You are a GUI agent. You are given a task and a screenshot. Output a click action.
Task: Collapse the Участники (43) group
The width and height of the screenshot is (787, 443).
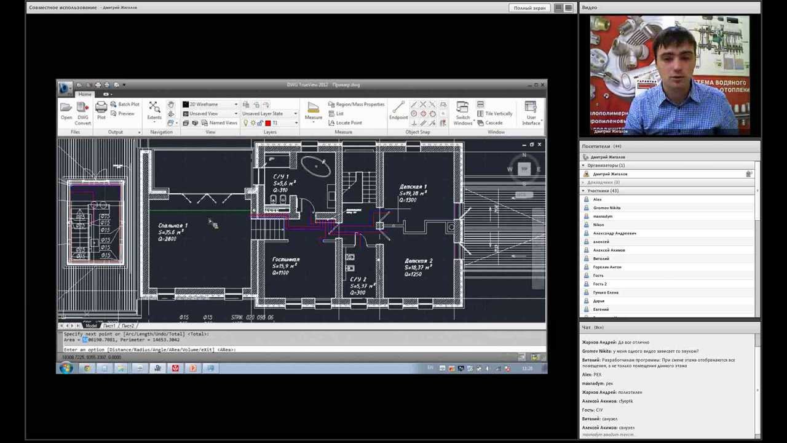tap(583, 191)
